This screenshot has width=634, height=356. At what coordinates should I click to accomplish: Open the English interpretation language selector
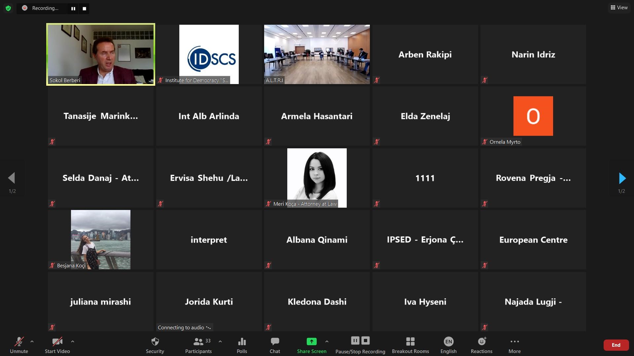point(448,345)
